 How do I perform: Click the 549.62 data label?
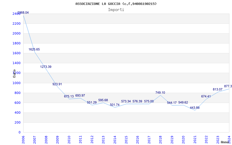(183, 102)
